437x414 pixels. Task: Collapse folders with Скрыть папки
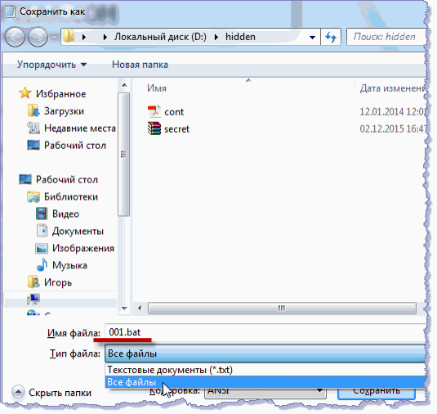[x=51, y=393]
